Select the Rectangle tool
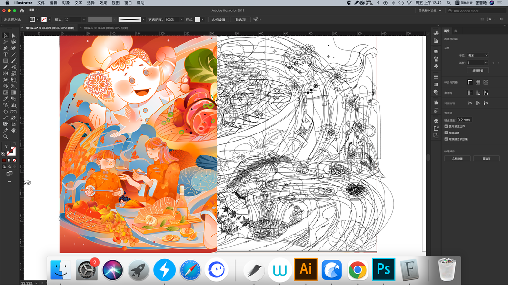Screen dimensions: 508x285 click(6, 61)
